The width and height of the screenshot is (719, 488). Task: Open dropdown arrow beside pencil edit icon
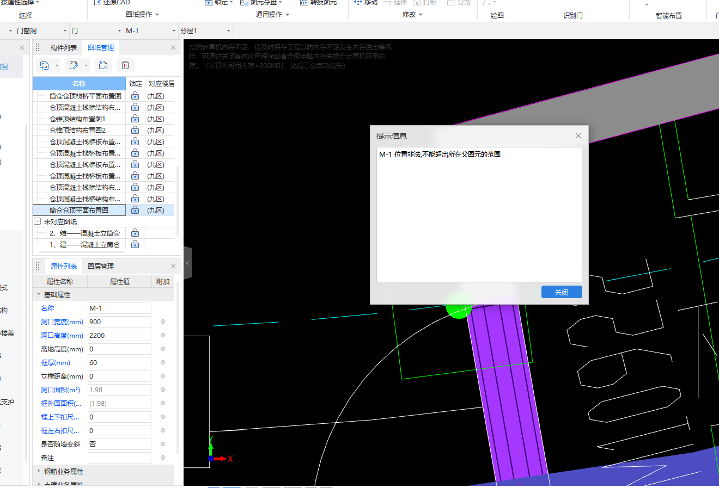(x=87, y=66)
